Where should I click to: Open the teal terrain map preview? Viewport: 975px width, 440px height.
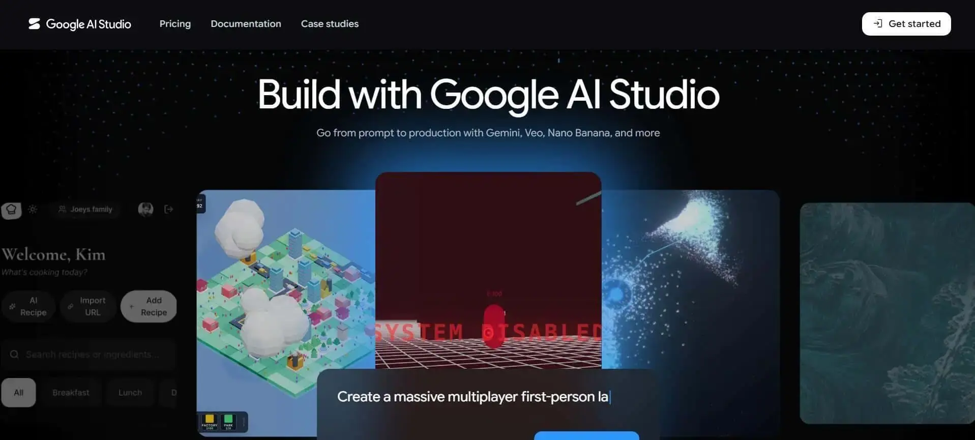[887, 313]
